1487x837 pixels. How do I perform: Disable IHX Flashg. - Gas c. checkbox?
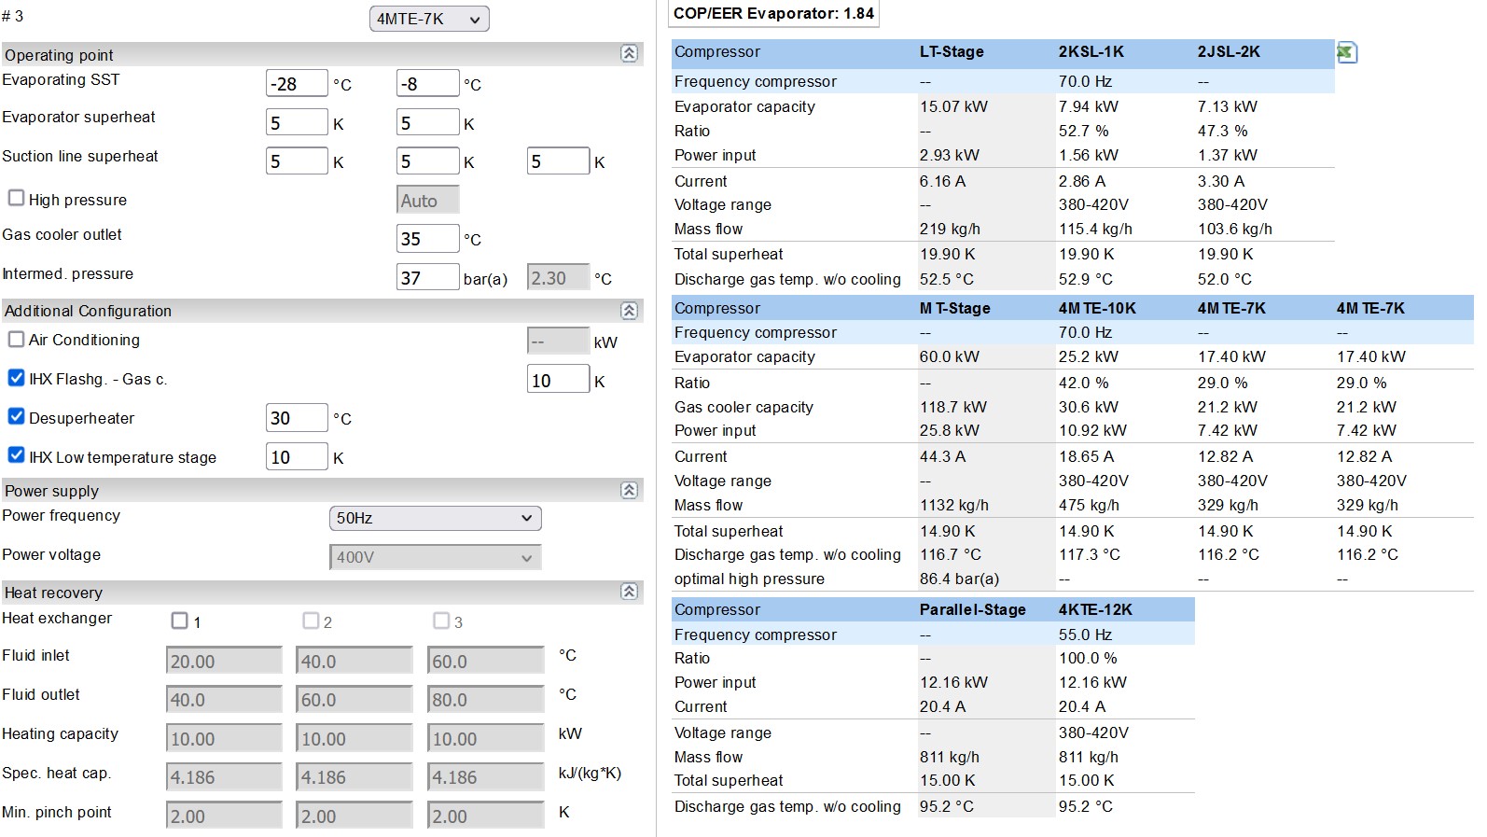click(x=17, y=378)
